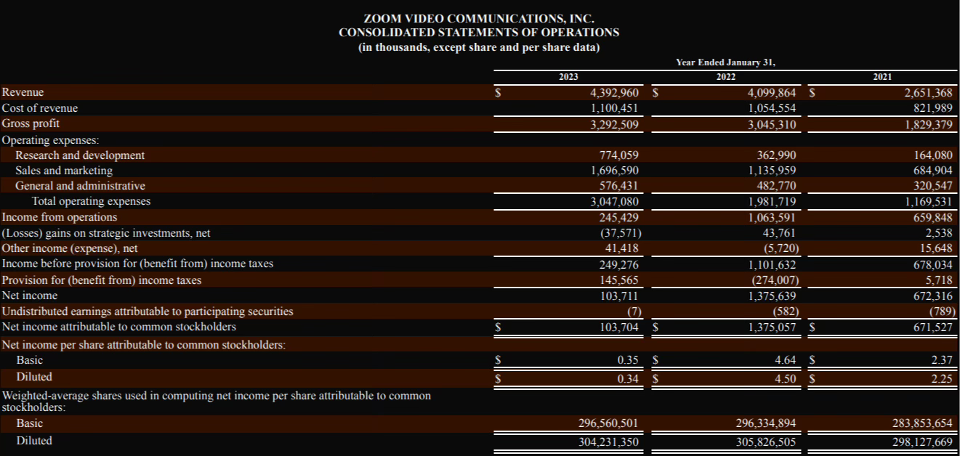
Task: Select sales and marketing value 1,135,959
Action: pyautogui.click(x=772, y=171)
